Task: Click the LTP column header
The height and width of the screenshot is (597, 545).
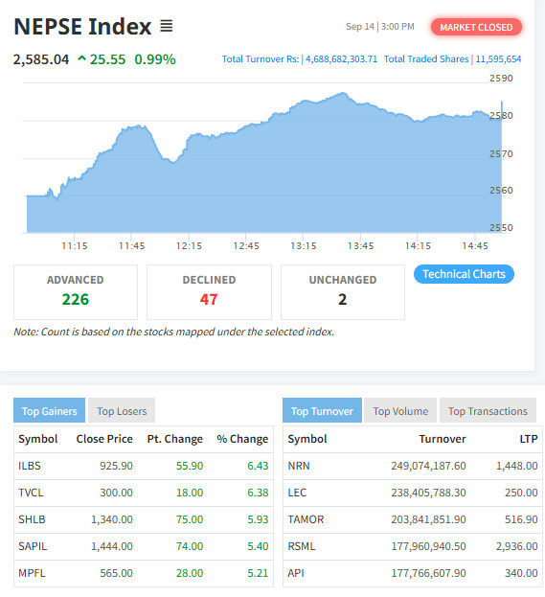Action: [529, 439]
